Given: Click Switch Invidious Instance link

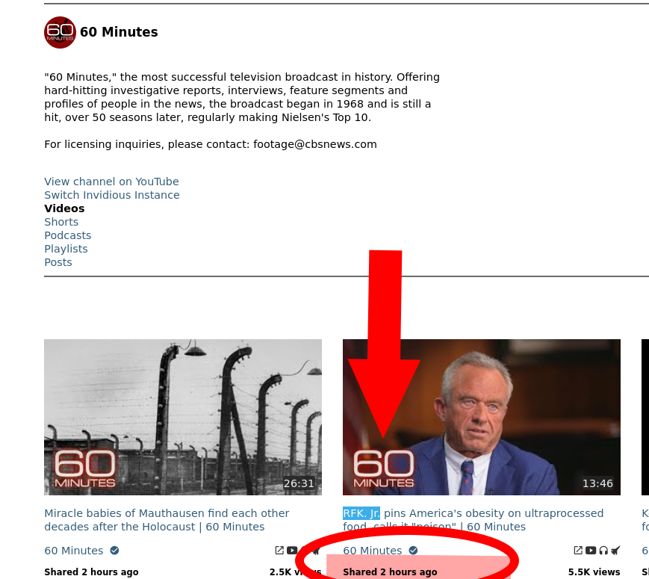Looking at the screenshot, I should pyautogui.click(x=112, y=195).
